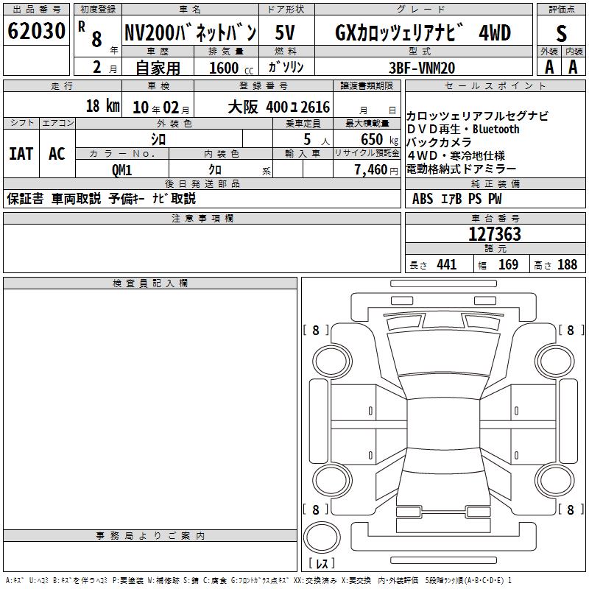
Task: Click the model code 3BF-VNM20
Action: click(421, 67)
